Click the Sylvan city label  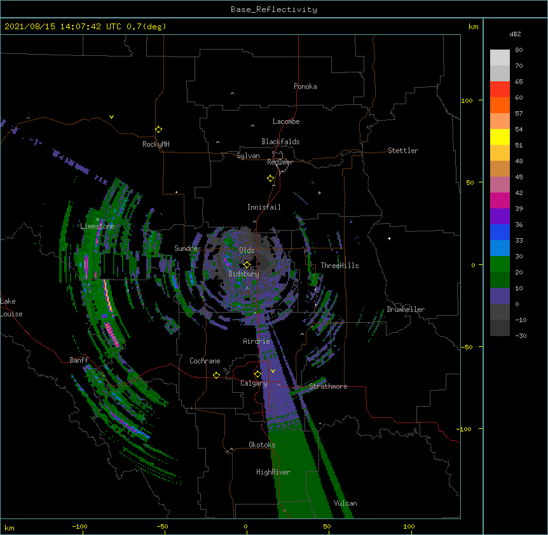pyautogui.click(x=248, y=156)
